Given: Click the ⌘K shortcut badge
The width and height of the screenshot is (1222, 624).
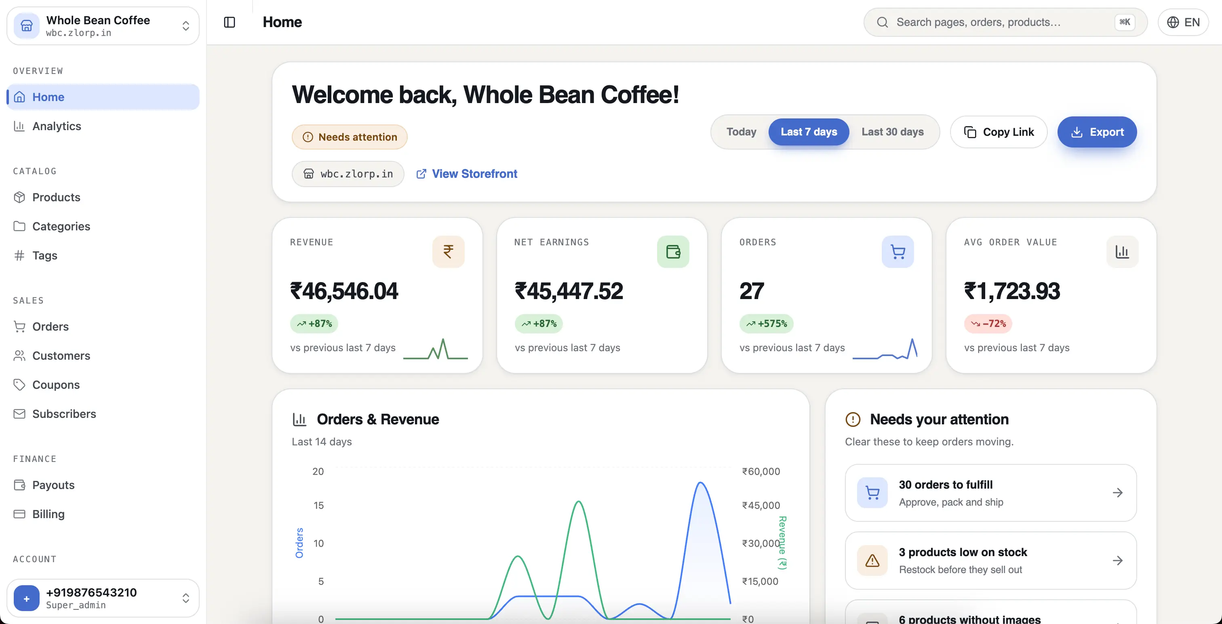Looking at the screenshot, I should (x=1125, y=22).
